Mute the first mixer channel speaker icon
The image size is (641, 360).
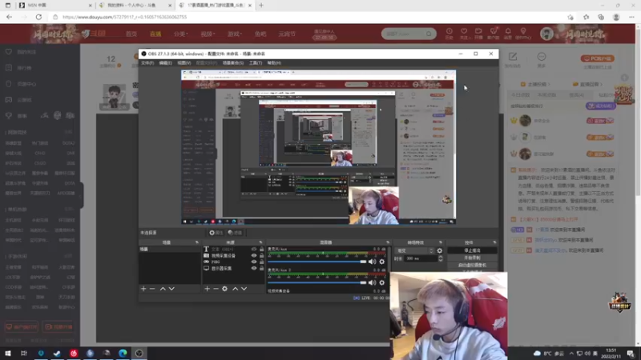coord(372,262)
